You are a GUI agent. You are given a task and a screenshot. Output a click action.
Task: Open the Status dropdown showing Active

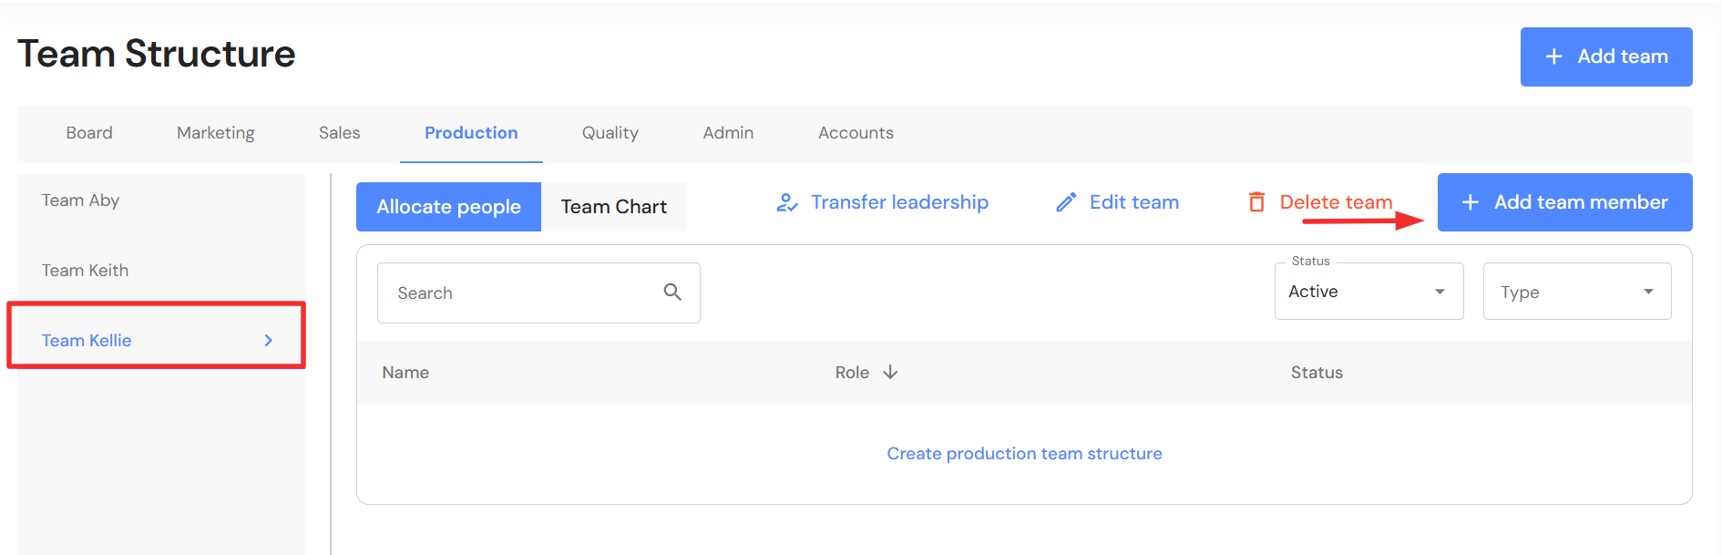1368,292
